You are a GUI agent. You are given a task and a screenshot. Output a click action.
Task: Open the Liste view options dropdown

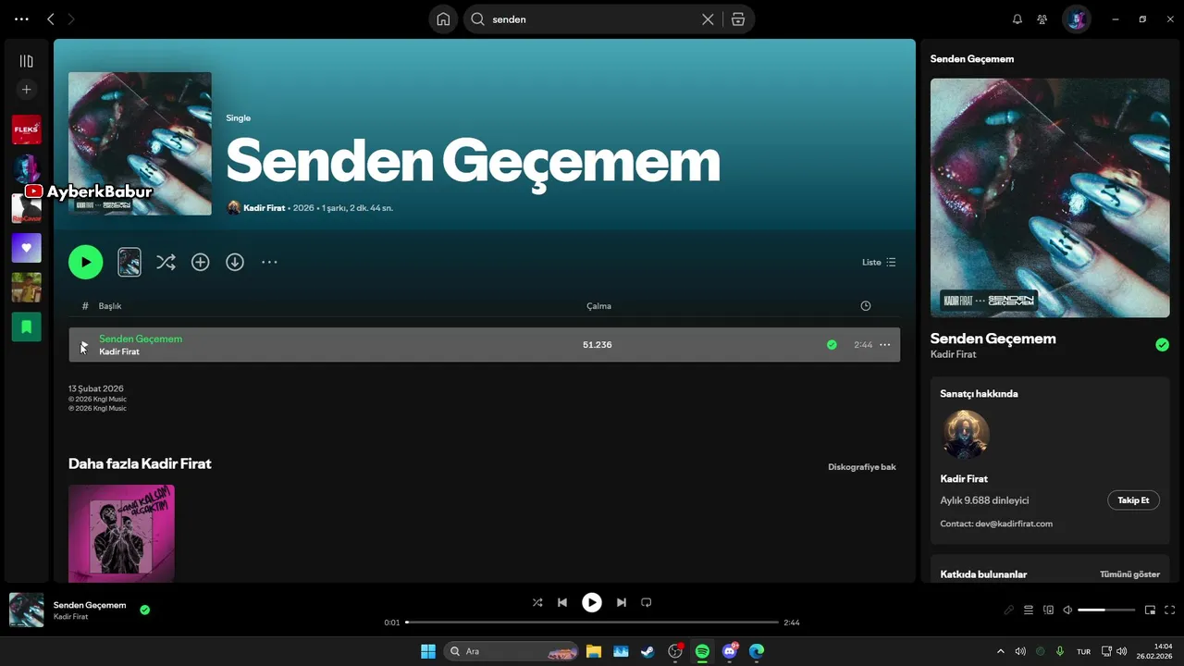[879, 262]
